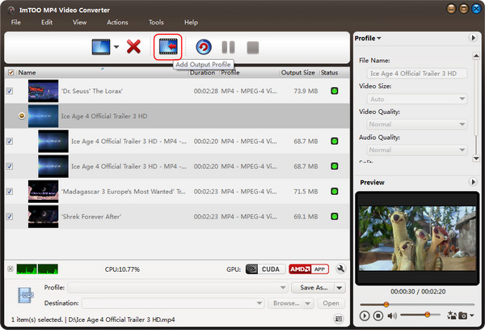Collapse the Ice Age 4 Official Trailer group
Screen dimensions: 485x330
pyautogui.click(x=22, y=116)
